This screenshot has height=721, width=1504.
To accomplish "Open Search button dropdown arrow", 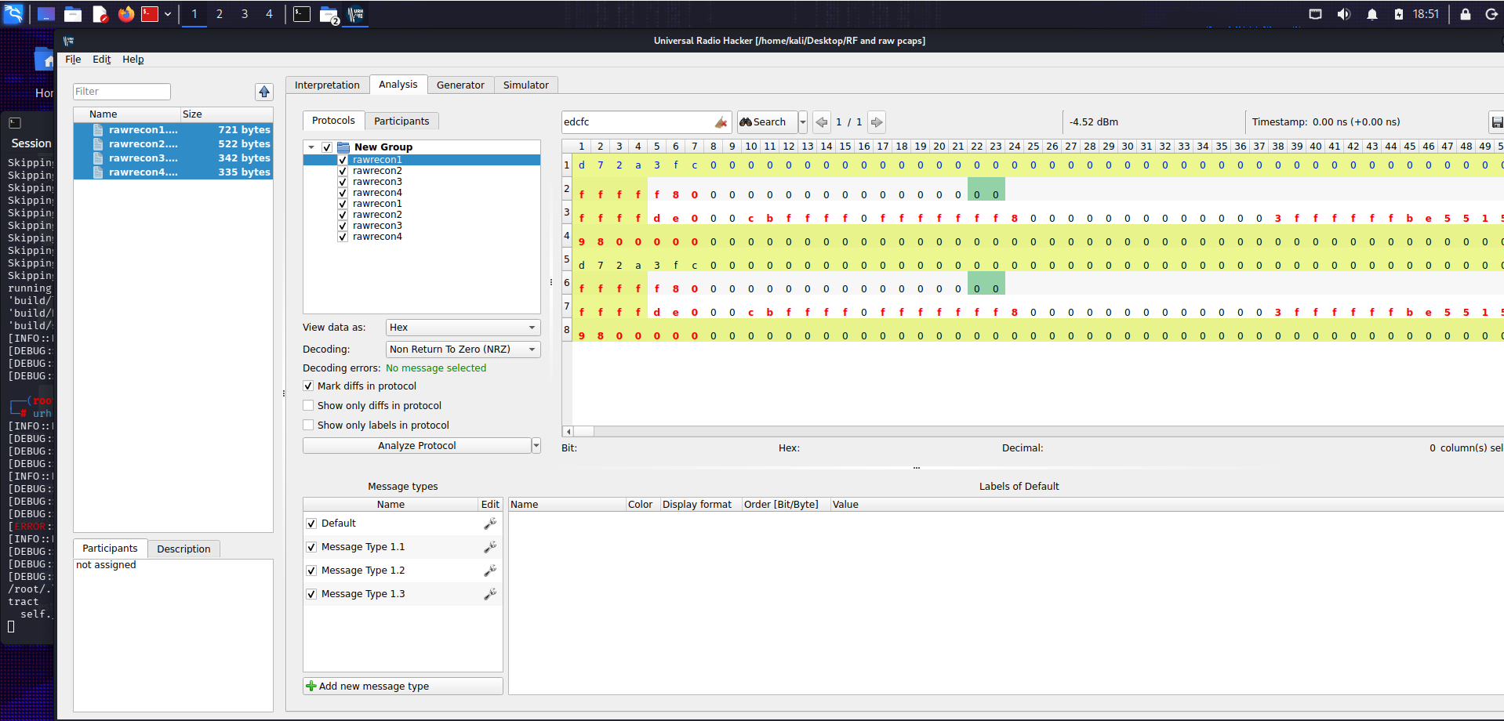I will click(803, 122).
